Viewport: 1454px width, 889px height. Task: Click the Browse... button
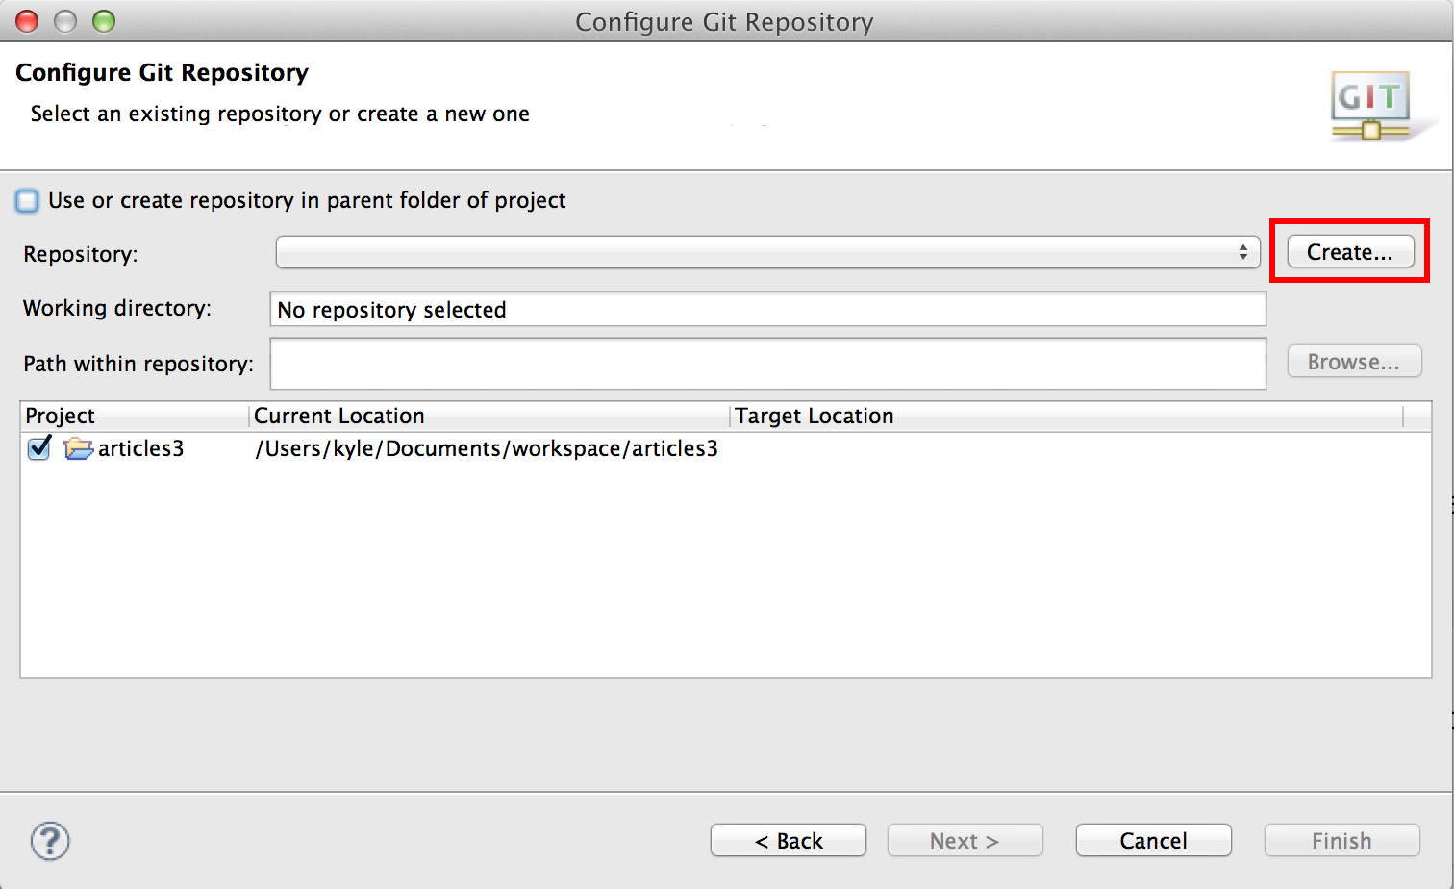point(1353,362)
